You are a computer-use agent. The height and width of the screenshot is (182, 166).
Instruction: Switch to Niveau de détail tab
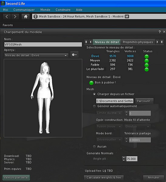click(x=107, y=42)
